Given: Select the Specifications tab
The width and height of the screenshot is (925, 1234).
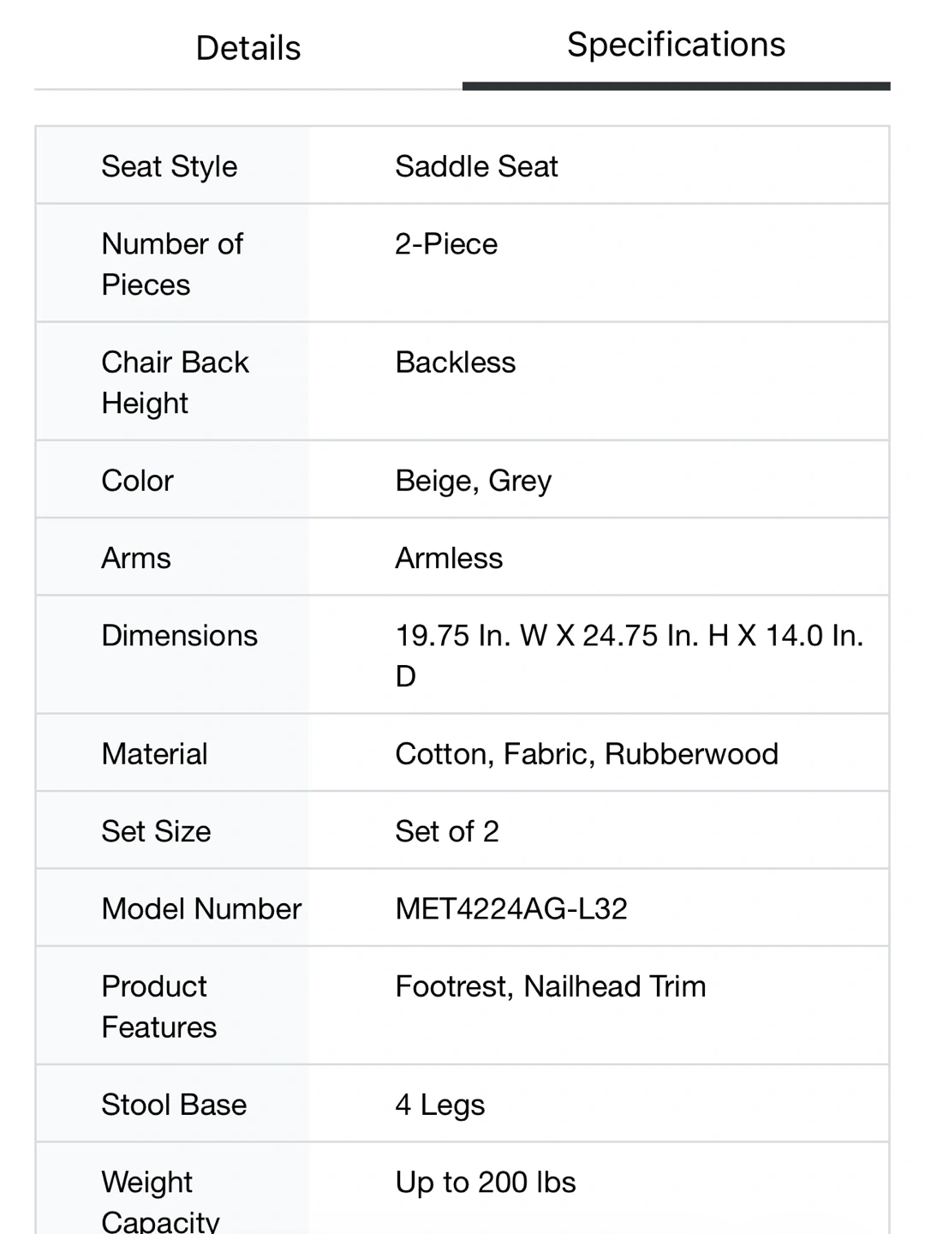Looking at the screenshot, I should 676,45.
